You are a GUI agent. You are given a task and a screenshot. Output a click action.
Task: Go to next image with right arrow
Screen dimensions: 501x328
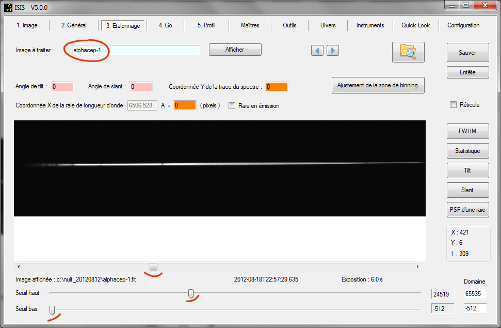point(333,51)
